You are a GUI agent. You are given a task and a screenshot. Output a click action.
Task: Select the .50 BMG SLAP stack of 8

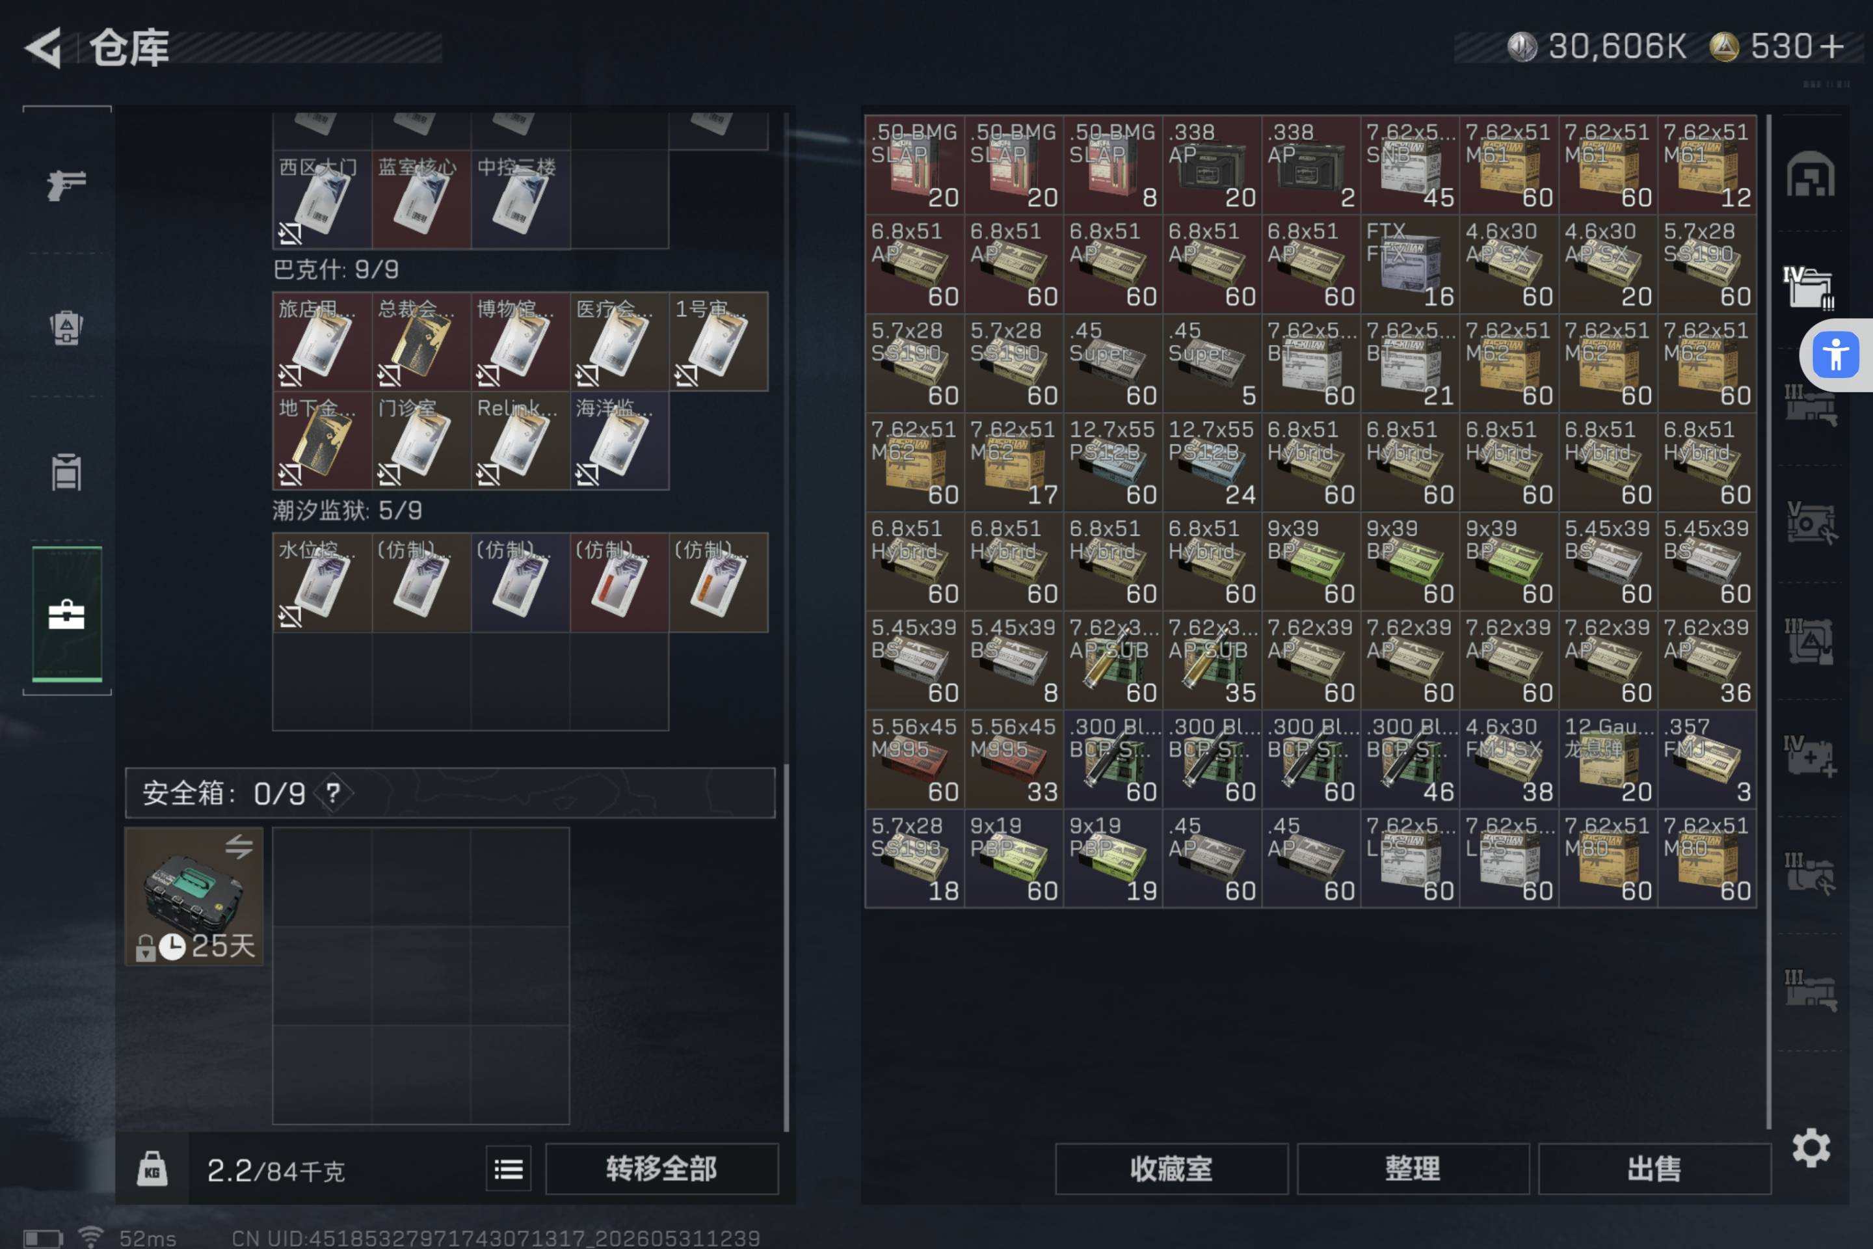pos(1113,165)
